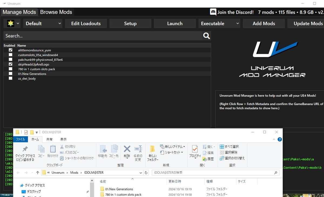The image size is (324, 197).
Task: Click Paste Shortcut (ショートカットの貼り付け)
Action: tap(77, 158)
